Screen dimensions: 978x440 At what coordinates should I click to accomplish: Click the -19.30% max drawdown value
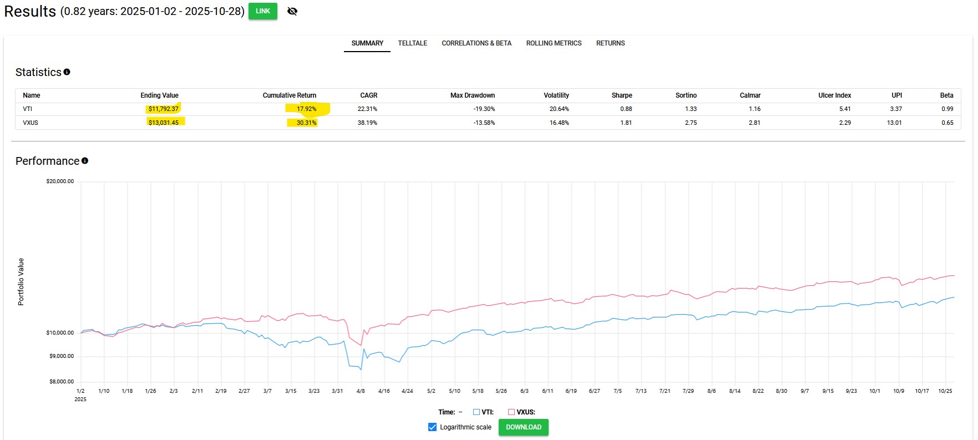pos(484,109)
